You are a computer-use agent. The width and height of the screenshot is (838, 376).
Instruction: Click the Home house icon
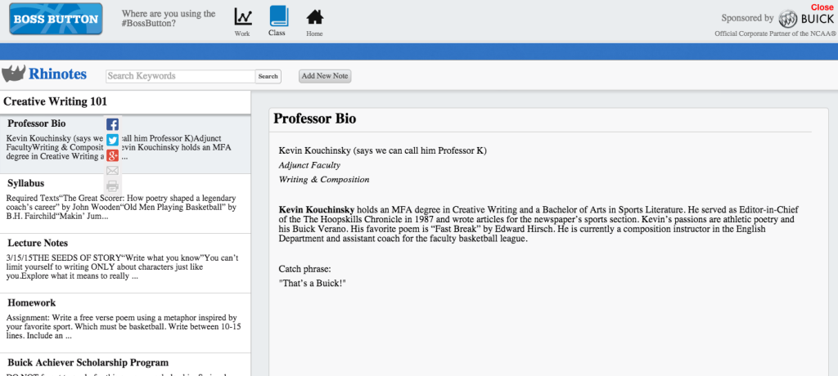(x=314, y=17)
